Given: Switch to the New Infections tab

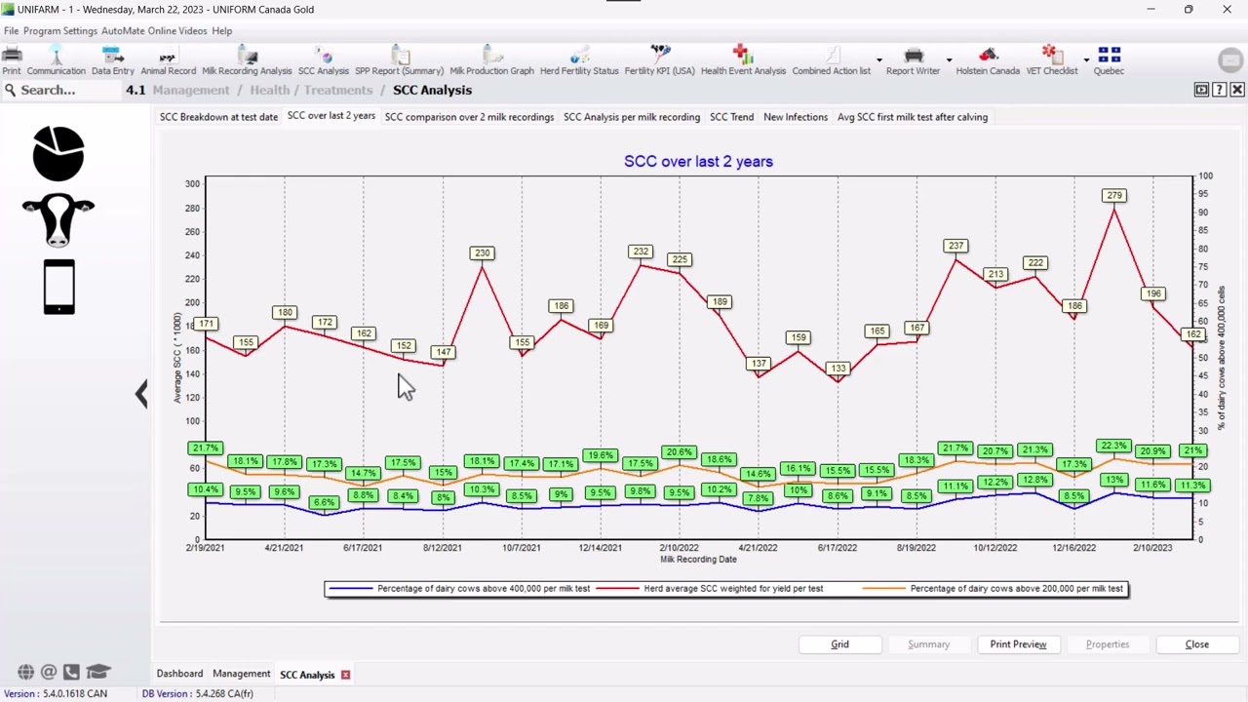Looking at the screenshot, I should (796, 117).
